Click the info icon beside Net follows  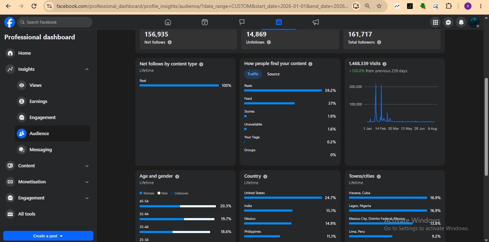pyautogui.click(x=170, y=42)
